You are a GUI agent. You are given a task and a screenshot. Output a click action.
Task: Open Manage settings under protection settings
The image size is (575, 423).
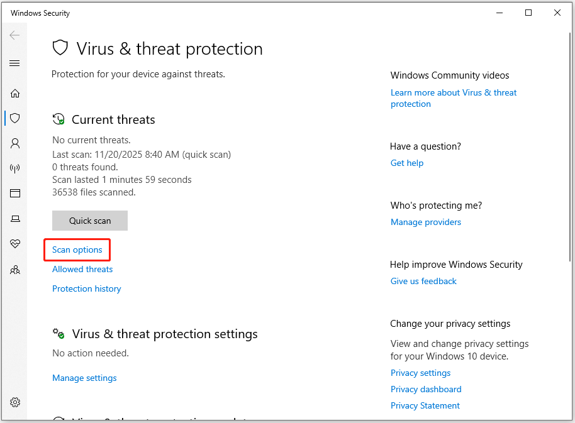coord(84,378)
